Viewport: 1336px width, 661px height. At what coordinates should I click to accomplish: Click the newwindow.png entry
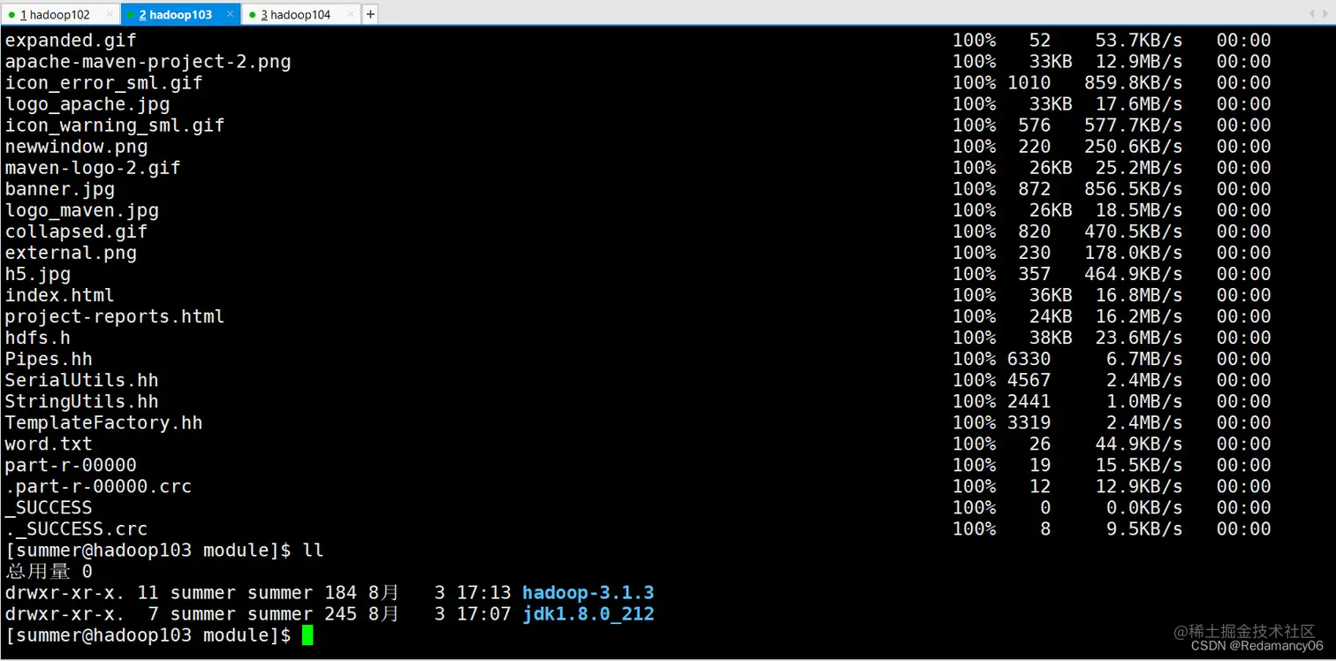coord(76,146)
